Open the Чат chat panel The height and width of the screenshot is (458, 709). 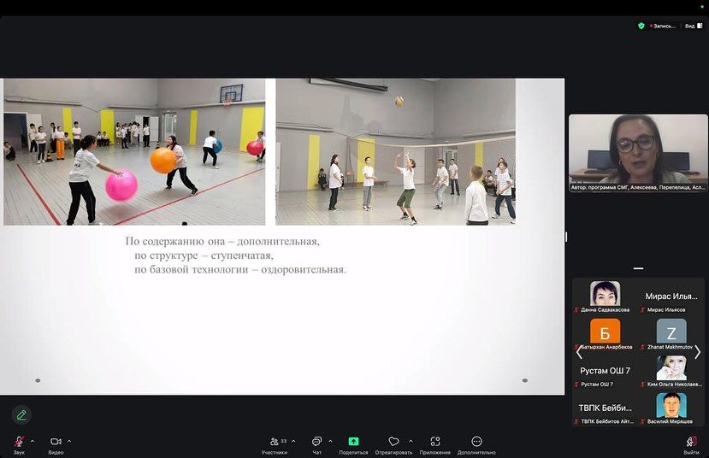[316, 443]
